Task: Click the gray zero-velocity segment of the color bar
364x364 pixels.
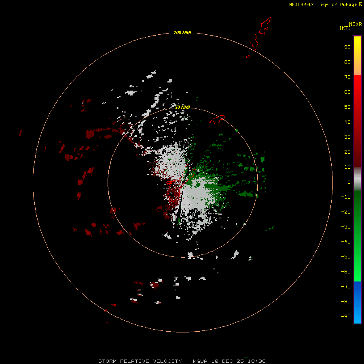Action: (357, 179)
